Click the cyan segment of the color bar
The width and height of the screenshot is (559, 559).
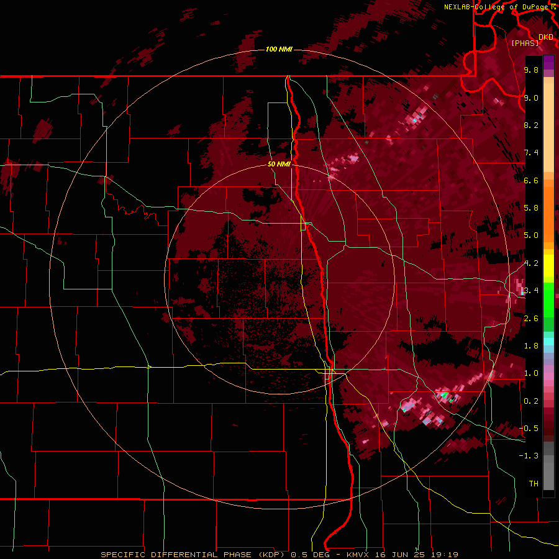pos(548,341)
